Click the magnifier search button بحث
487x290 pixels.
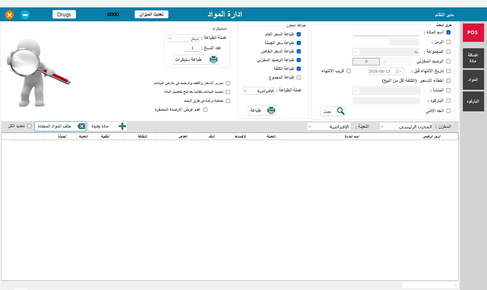coord(333,111)
